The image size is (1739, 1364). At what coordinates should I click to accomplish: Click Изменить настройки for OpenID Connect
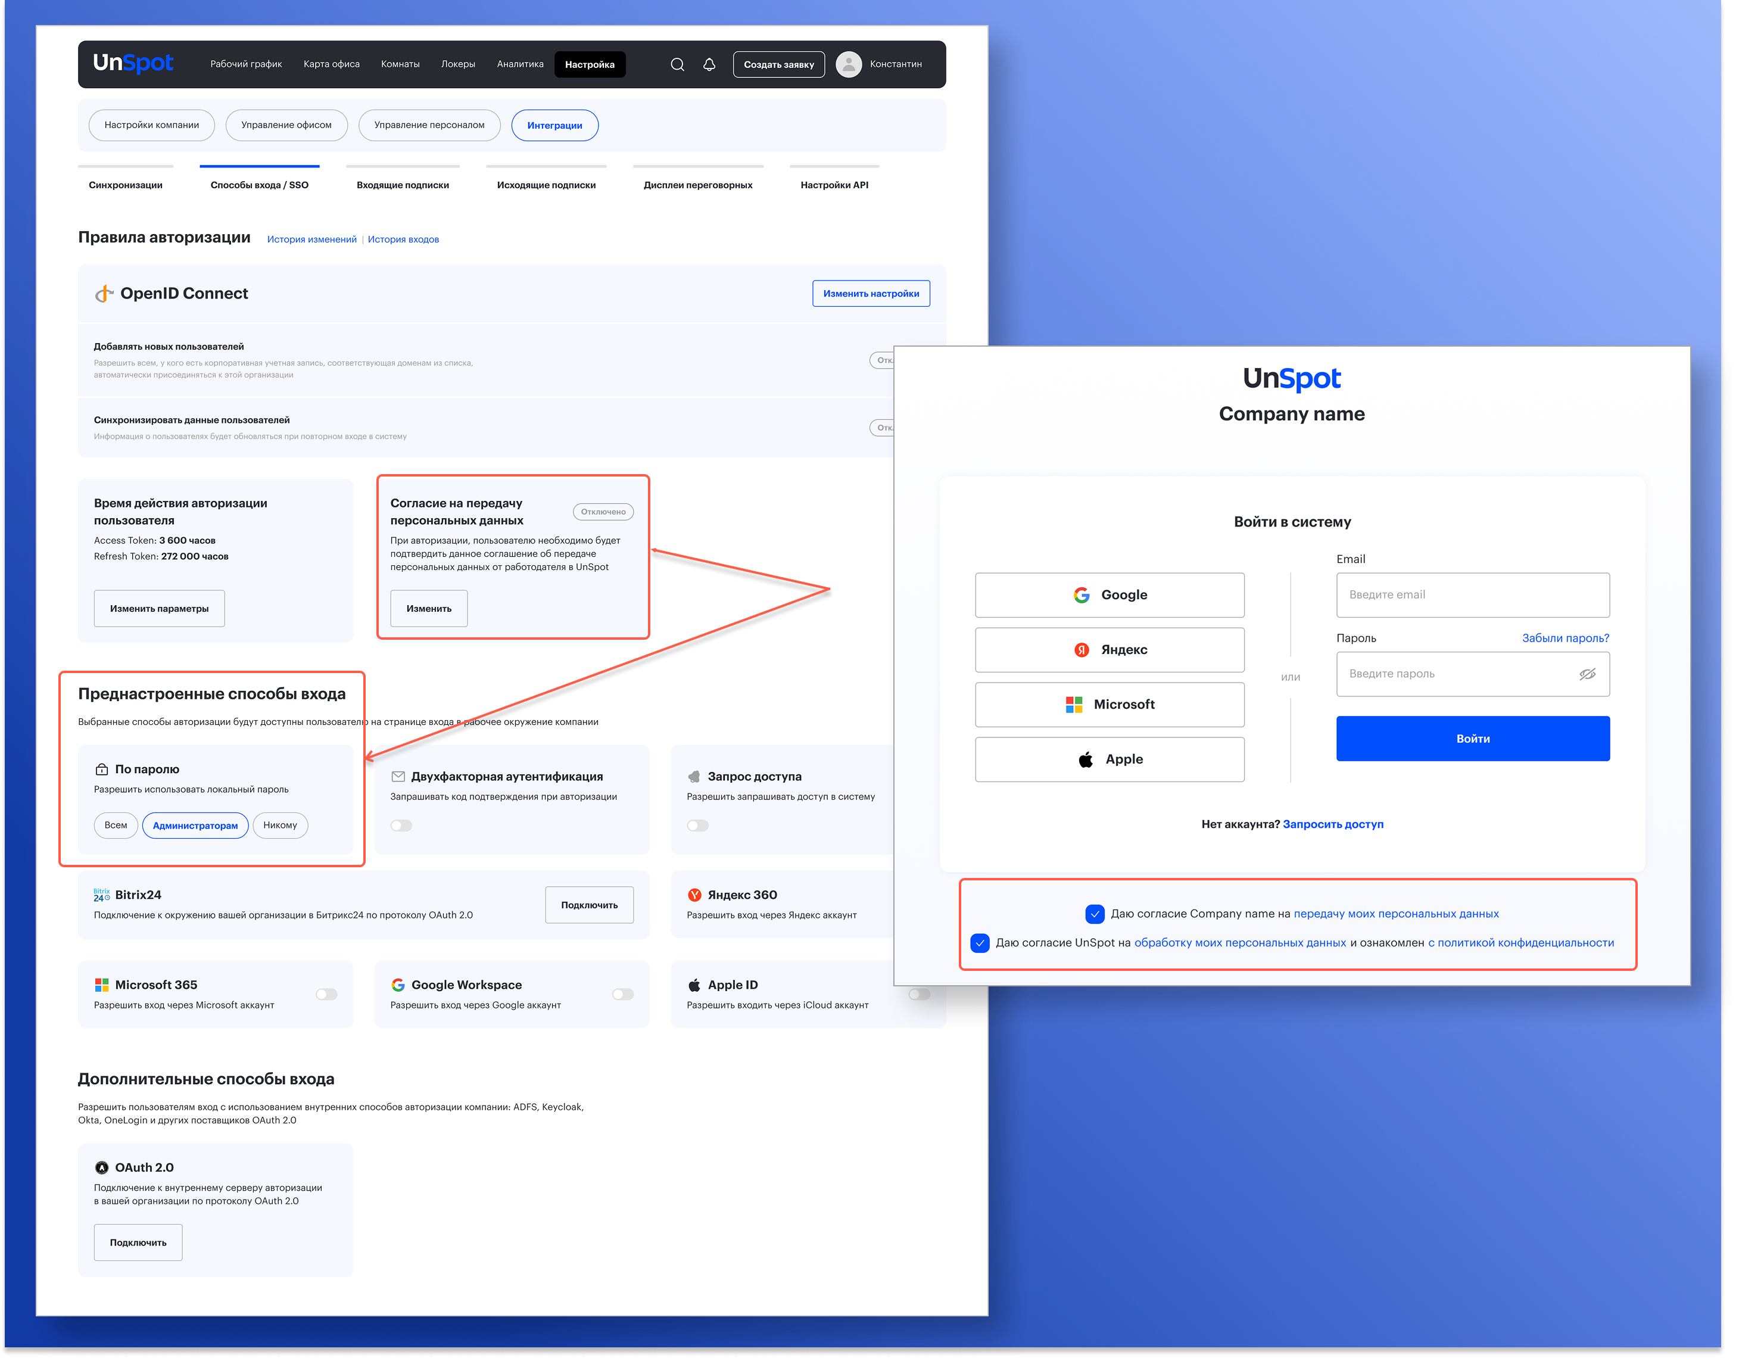870,294
